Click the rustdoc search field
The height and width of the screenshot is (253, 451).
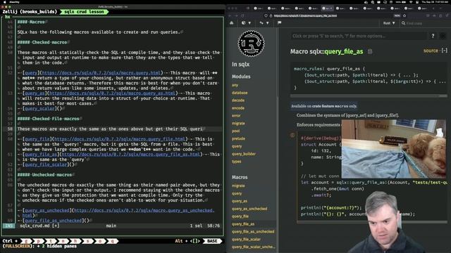coord(358,36)
